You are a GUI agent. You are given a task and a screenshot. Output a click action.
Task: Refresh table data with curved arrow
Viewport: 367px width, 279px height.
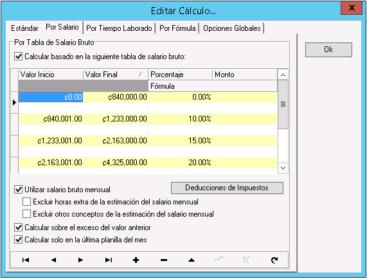[x=274, y=260]
